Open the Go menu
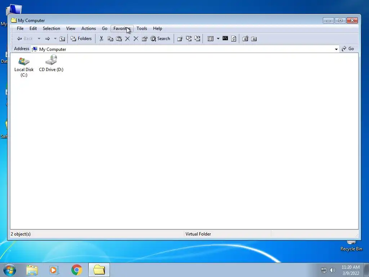The image size is (369, 277). [x=105, y=28]
